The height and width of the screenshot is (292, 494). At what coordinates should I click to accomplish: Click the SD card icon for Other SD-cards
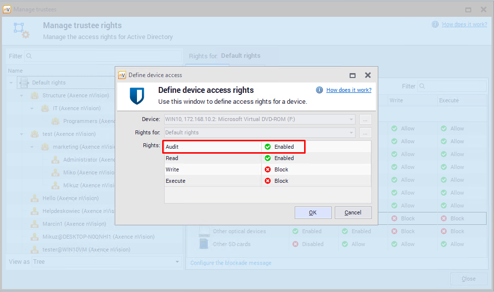pos(204,244)
